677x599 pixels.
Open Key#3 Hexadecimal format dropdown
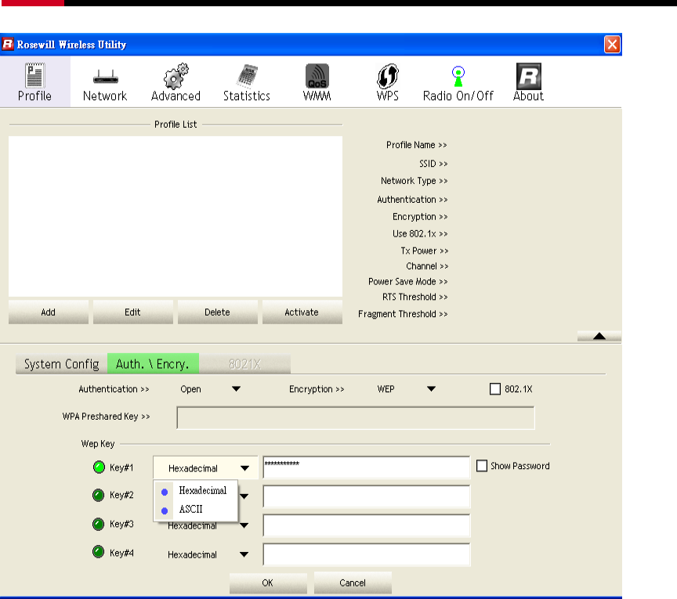(x=244, y=525)
